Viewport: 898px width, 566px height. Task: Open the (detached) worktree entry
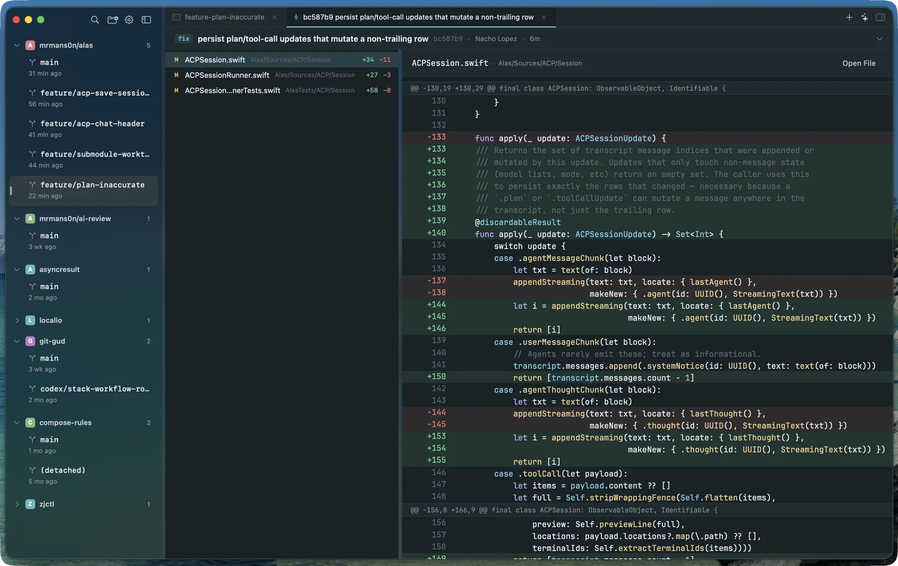point(83,476)
